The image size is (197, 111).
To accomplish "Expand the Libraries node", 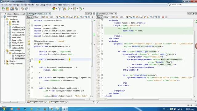I will (5, 61).
